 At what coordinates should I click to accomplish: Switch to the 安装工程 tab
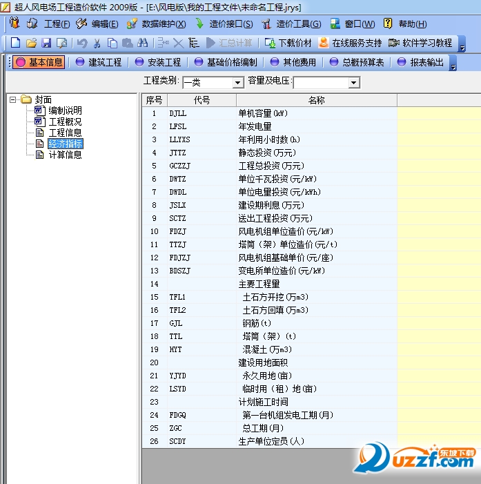(157, 62)
